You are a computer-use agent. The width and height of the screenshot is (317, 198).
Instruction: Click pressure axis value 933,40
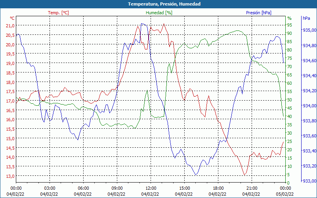click(x=309, y=151)
